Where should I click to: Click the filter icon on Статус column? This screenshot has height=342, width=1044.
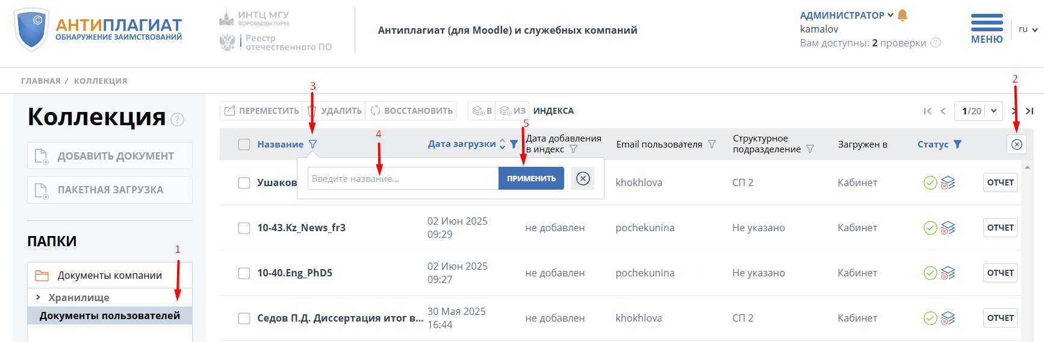pos(957,145)
